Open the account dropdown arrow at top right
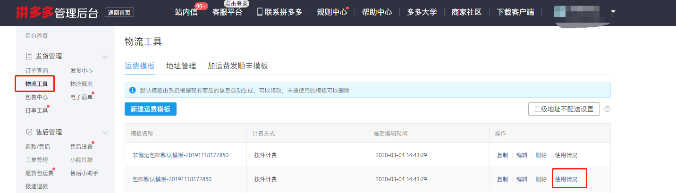 coord(613,11)
